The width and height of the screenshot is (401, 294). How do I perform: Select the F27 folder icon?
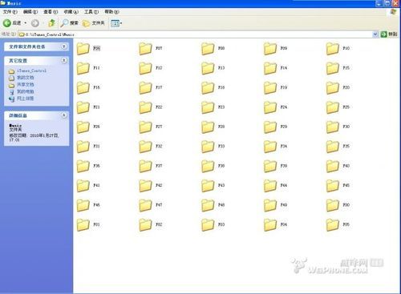(145, 127)
